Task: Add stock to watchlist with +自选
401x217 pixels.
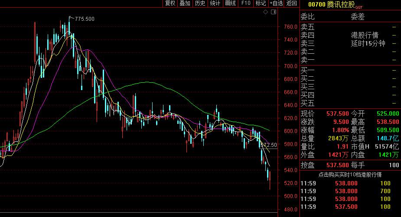Action: 276,3
